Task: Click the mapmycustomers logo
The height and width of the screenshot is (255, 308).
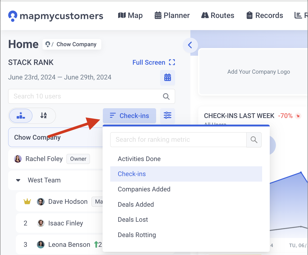Action: pos(56,16)
